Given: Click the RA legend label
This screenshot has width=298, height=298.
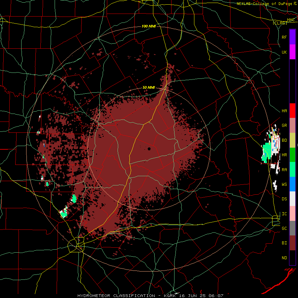Looking at the screenshot, I should click(284, 170).
